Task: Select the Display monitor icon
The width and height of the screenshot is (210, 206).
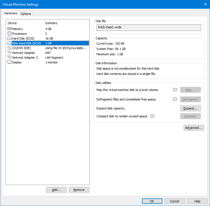Action: point(9,62)
